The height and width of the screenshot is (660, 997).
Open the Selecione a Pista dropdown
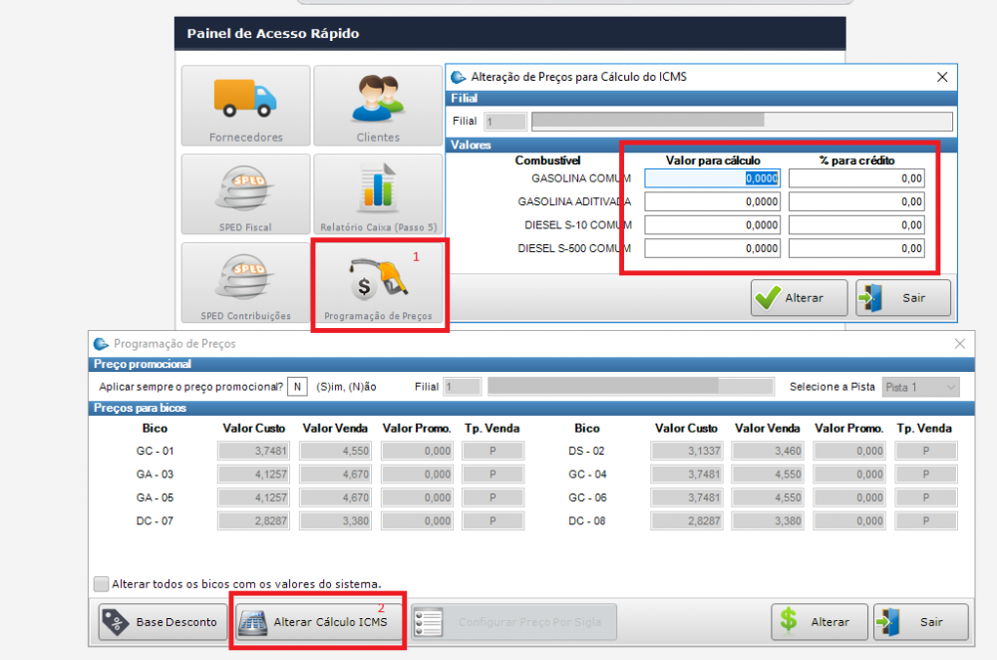pyautogui.click(x=920, y=387)
